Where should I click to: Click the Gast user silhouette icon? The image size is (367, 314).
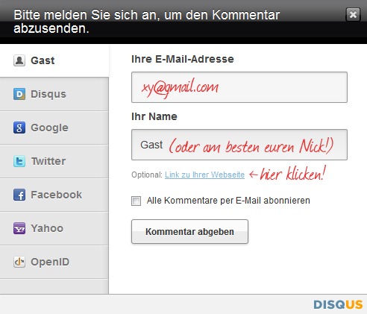(x=19, y=60)
